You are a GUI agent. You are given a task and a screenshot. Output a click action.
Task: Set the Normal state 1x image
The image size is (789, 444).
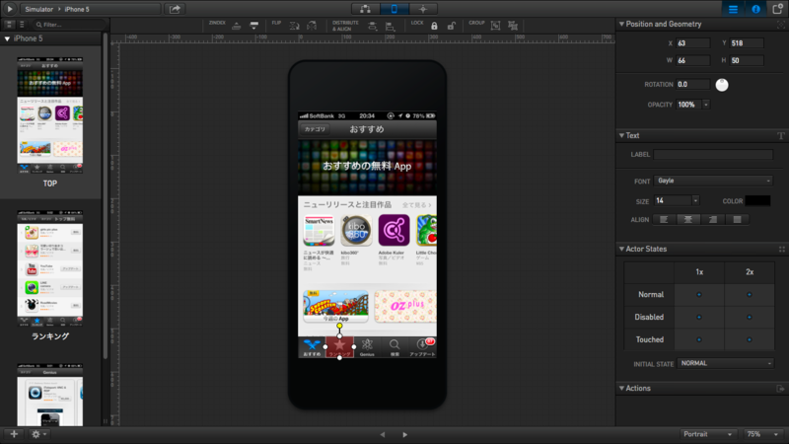coord(699,295)
